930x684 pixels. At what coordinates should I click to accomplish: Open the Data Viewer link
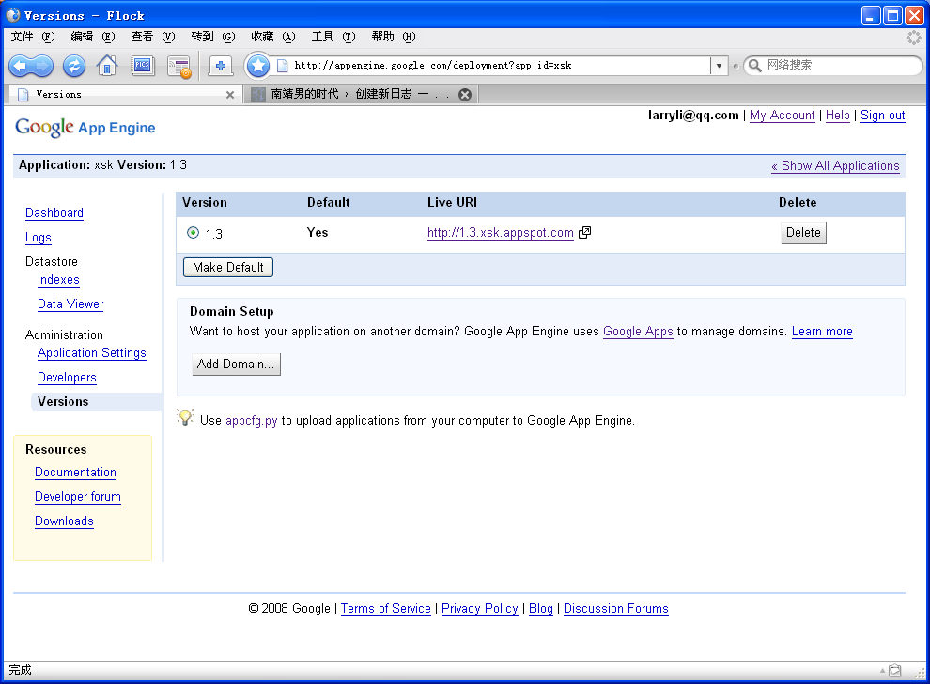point(70,303)
